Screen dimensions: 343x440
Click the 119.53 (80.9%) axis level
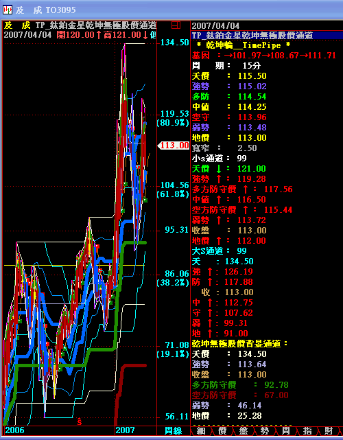(x=173, y=118)
